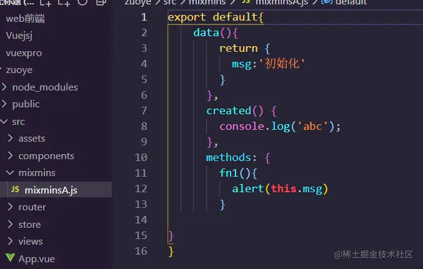The height and width of the screenshot is (269, 423).
Task: Select the assets folder label
Action: click(x=32, y=139)
